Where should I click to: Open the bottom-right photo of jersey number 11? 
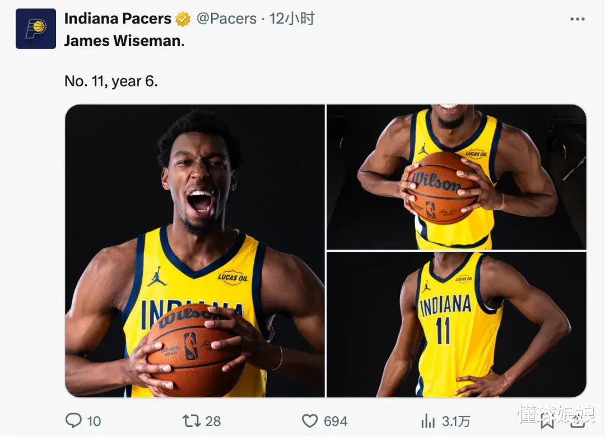(456, 325)
